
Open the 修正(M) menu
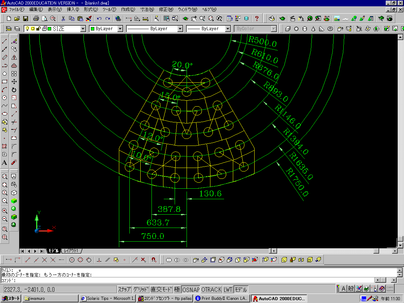(166, 9)
